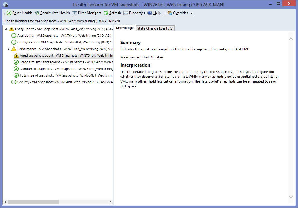Click the Number of snapshots healthy icon
The height and width of the screenshot is (208, 298).
(16, 69)
